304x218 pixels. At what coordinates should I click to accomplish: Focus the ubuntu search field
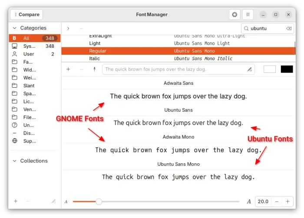point(268,28)
